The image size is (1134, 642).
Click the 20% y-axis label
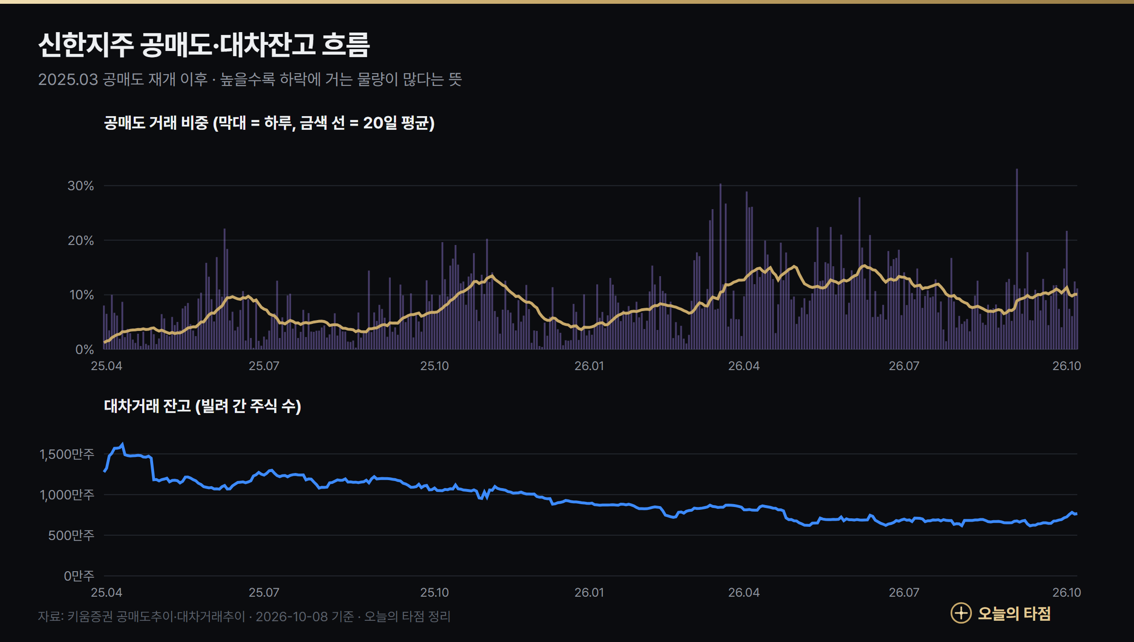point(81,241)
